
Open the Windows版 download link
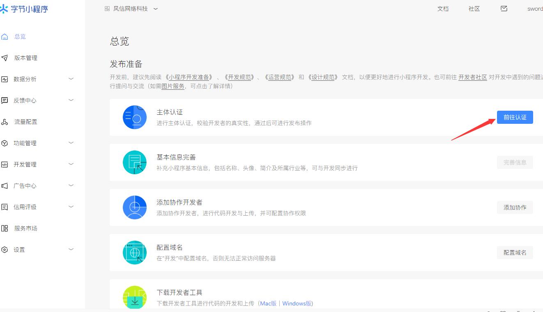297,303
